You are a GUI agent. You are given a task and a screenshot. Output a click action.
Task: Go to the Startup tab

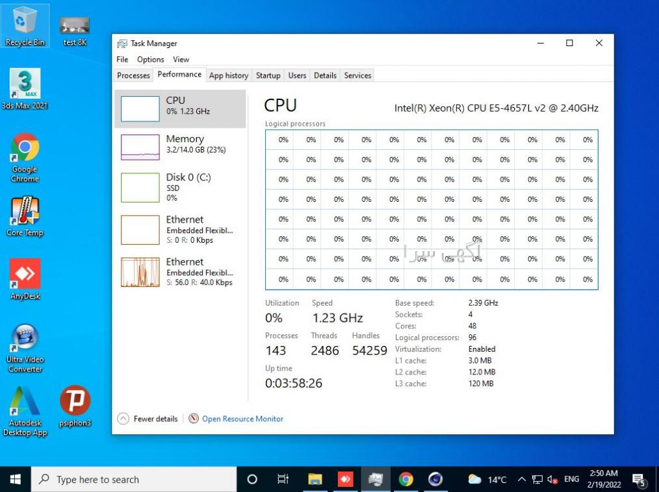coord(268,75)
